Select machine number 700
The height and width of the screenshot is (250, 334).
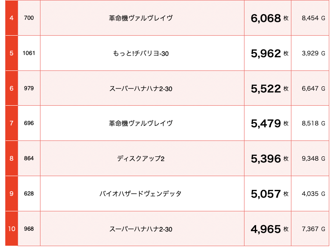(x=29, y=18)
